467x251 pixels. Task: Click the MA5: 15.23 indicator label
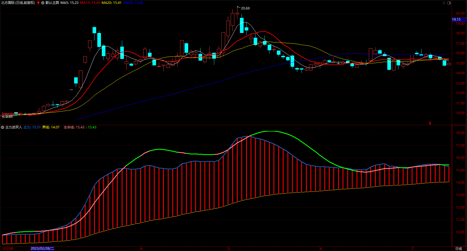tap(69, 3)
